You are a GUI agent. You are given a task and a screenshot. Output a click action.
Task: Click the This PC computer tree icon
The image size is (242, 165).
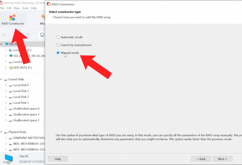(7, 44)
